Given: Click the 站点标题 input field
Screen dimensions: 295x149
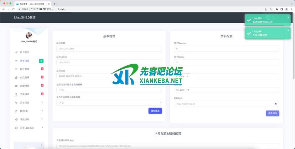Looking at the screenshot, I should (109, 48).
